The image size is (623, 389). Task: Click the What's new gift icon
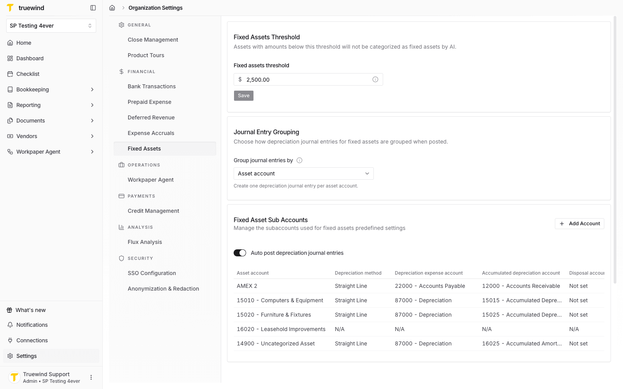tap(9, 310)
